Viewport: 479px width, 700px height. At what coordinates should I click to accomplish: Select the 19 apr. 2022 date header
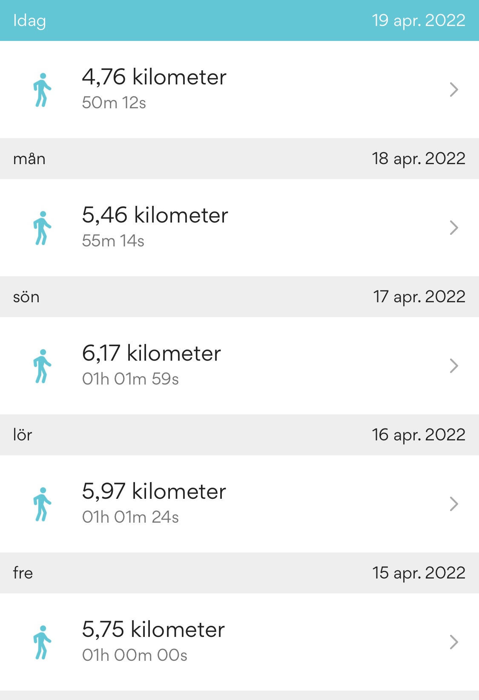(x=419, y=20)
